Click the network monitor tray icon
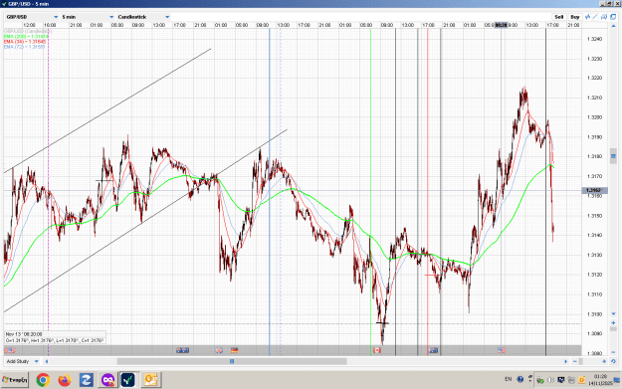The height and width of the screenshot is (389, 622). tap(561, 380)
